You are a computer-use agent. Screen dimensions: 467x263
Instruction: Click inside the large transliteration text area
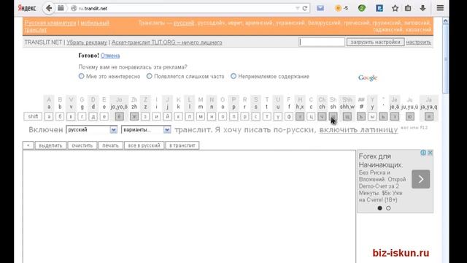[189, 206]
